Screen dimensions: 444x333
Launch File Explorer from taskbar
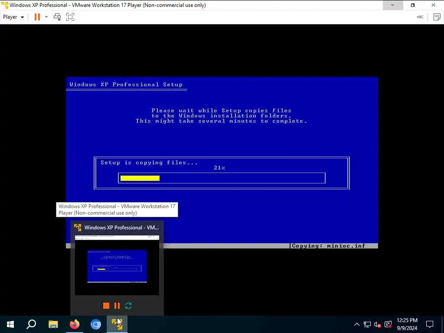[53, 324]
